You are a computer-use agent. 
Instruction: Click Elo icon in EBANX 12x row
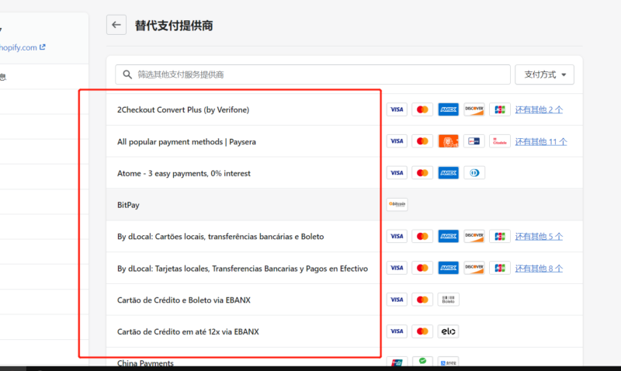click(x=449, y=331)
